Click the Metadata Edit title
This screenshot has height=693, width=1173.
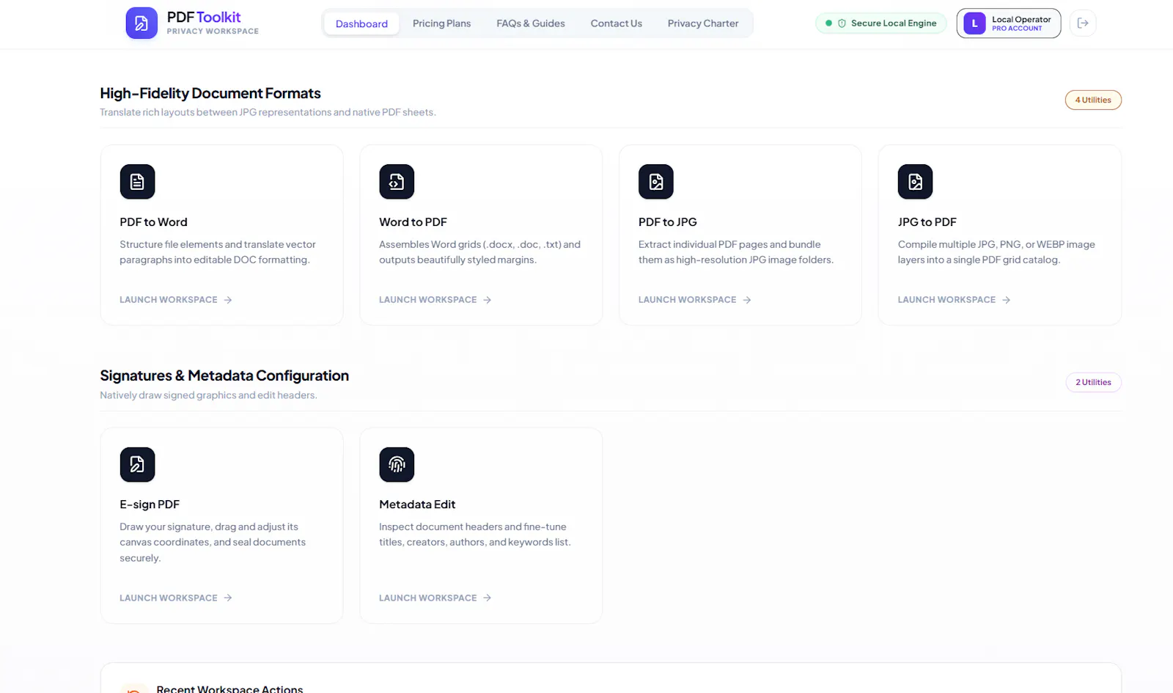pos(417,505)
